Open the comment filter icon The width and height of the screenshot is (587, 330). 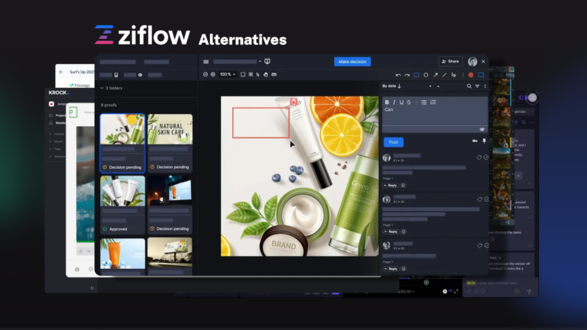[477, 86]
